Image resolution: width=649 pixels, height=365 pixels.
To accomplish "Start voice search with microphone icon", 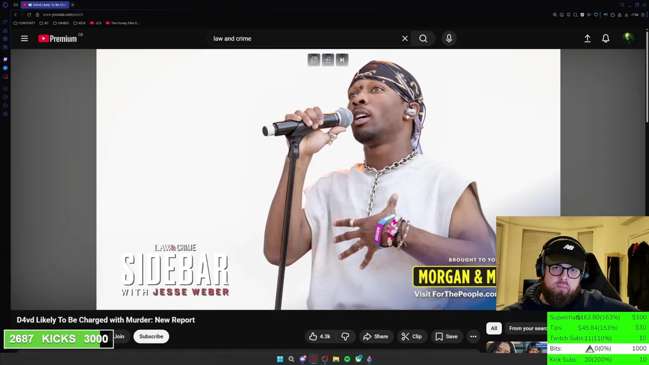I will pos(449,39).
